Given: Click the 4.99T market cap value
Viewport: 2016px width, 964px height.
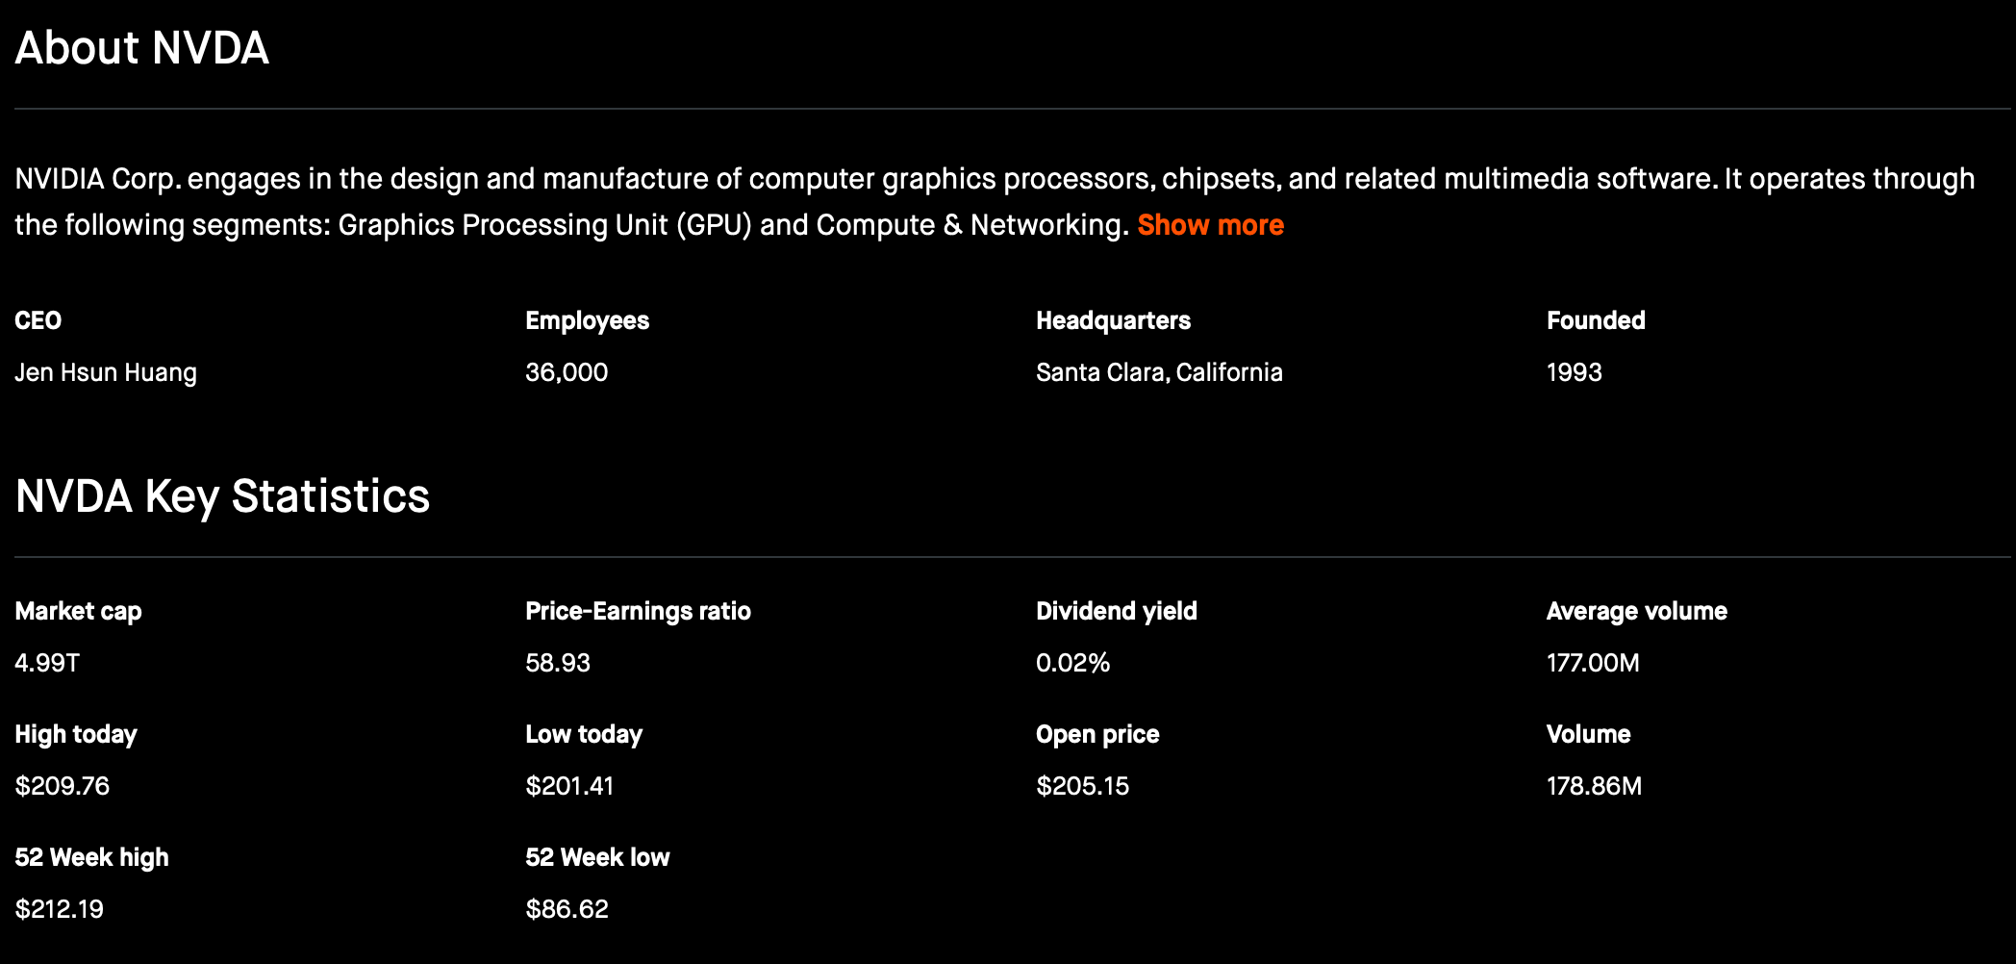Looking at the screenshot, I should click(47, 663).
